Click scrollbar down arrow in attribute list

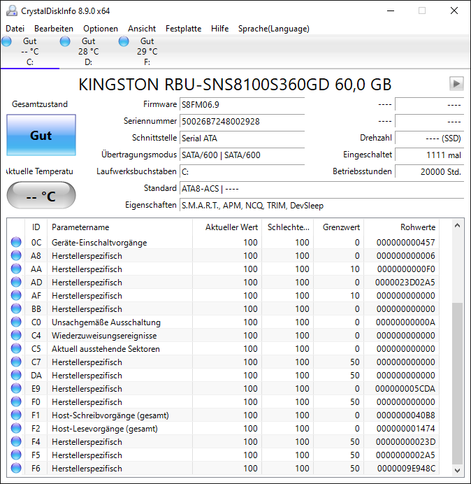point(458,470)
